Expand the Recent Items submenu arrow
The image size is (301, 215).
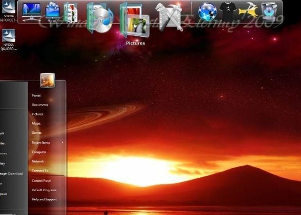click(62, 142)
